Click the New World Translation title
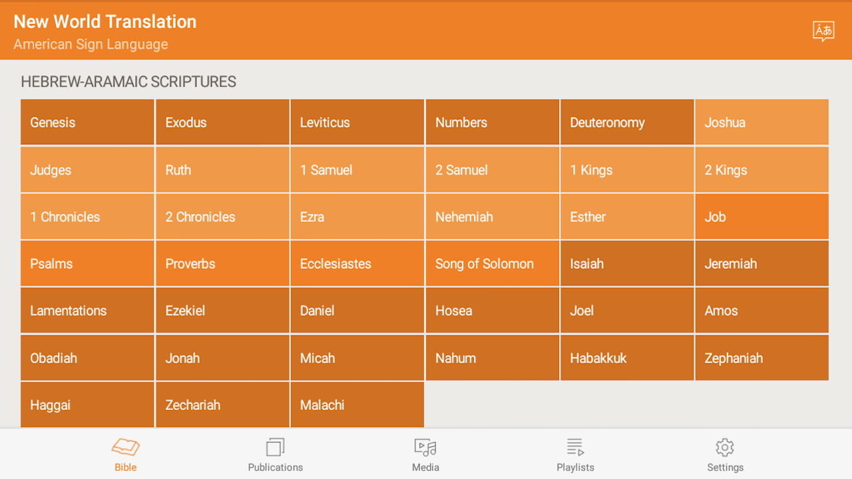 coord(105,22)
